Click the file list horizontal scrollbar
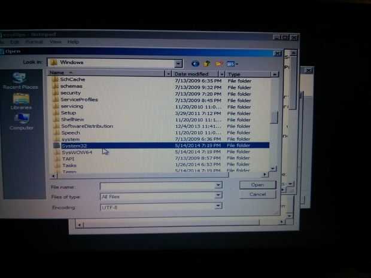 click(143, 175)
